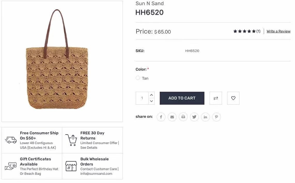This screenshot has height=183, width=295.
Task: Share product on Facebook
Action: pos(161,117)
